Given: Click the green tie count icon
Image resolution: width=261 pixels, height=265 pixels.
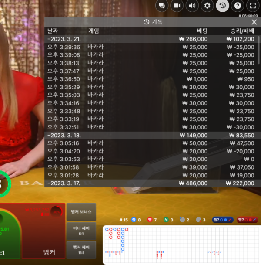Looking at the screenshot, I should click(x=166, y=220).
